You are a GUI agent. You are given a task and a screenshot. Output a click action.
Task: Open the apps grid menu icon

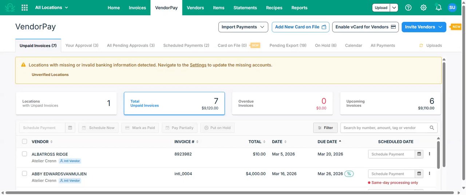[25, 8]
